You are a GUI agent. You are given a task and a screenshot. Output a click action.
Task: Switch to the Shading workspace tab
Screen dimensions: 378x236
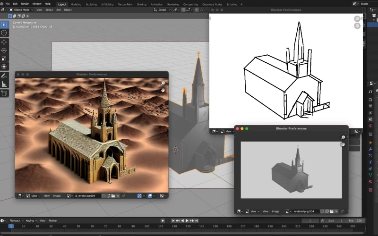click(x=141, y=4)
